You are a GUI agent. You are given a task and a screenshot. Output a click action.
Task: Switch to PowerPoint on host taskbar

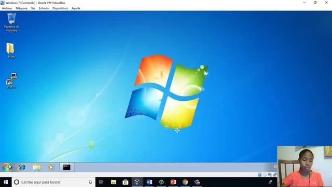click(173, 182)
